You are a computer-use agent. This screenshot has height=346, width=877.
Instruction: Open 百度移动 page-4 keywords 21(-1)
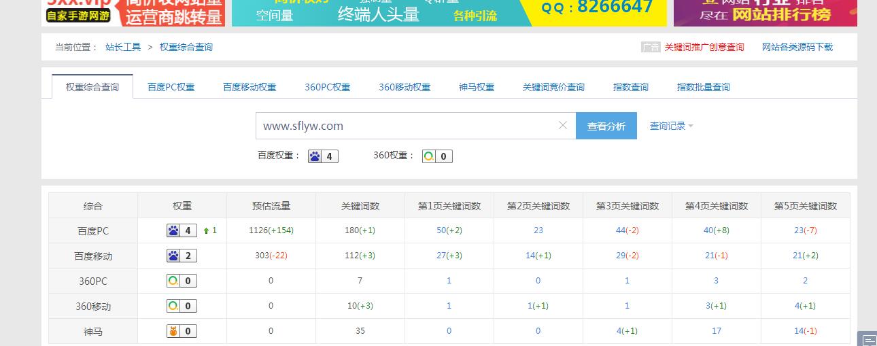[x=717, y=256]
